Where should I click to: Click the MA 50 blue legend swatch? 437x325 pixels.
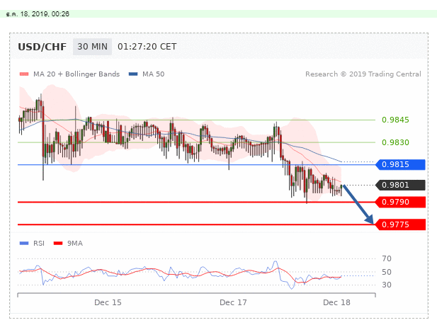(133, 74)
